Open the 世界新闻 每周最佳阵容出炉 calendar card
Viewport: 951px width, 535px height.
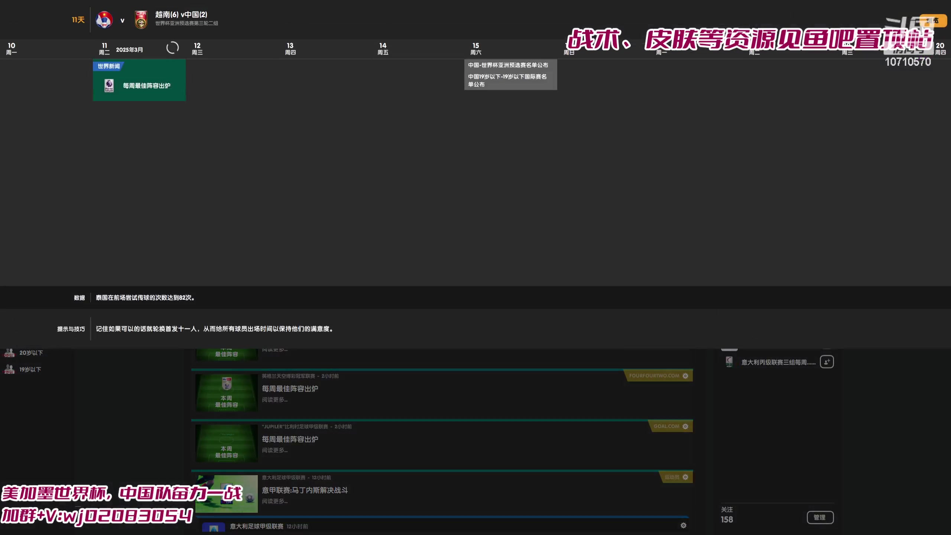(x=139, y=80)
